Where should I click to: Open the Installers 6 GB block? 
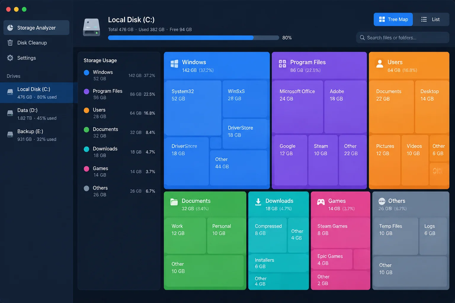278,263
